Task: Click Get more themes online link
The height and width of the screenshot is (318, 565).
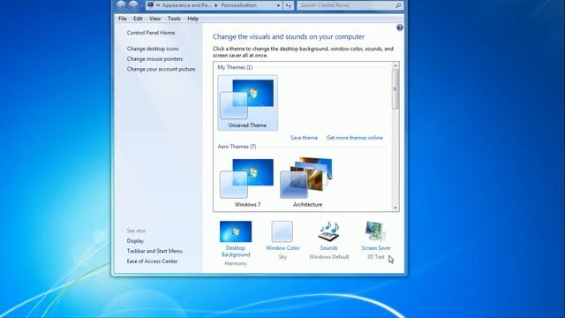Action: click(355, 138)
